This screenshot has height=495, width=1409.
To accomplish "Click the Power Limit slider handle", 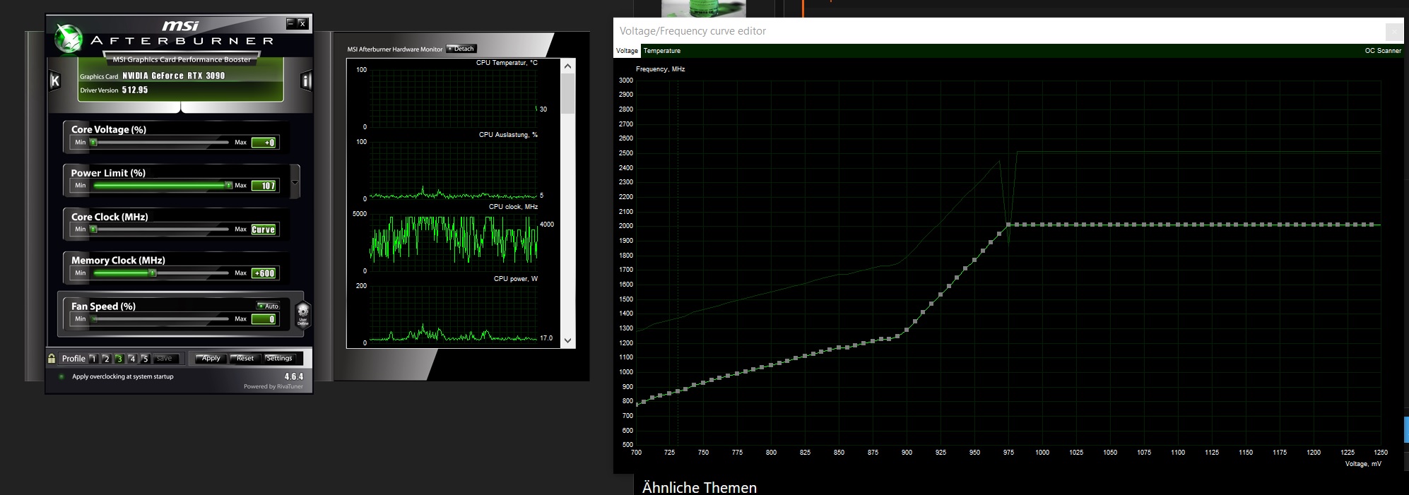I will [228, 186].
